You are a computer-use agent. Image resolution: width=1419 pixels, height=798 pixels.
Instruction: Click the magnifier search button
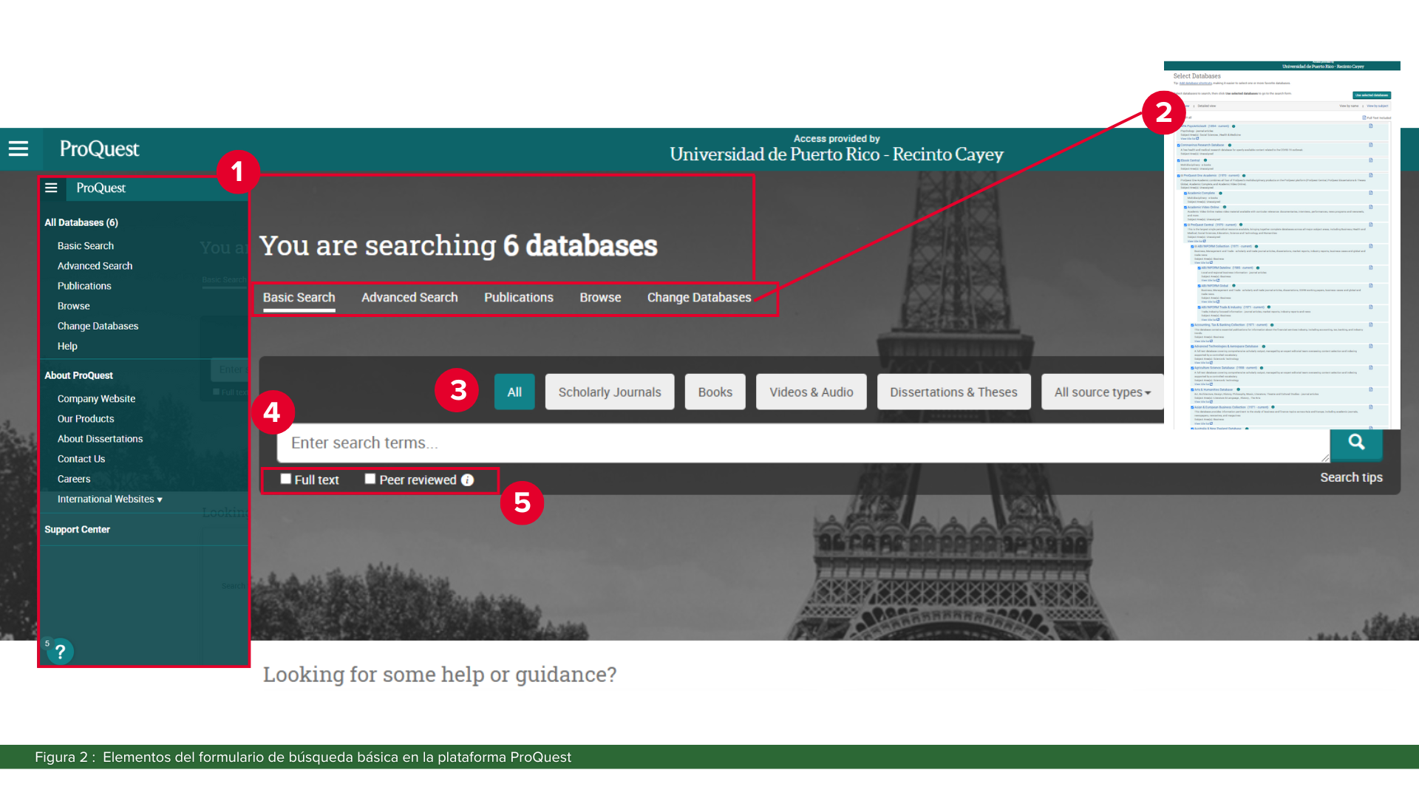click(x=1355, y=442)
